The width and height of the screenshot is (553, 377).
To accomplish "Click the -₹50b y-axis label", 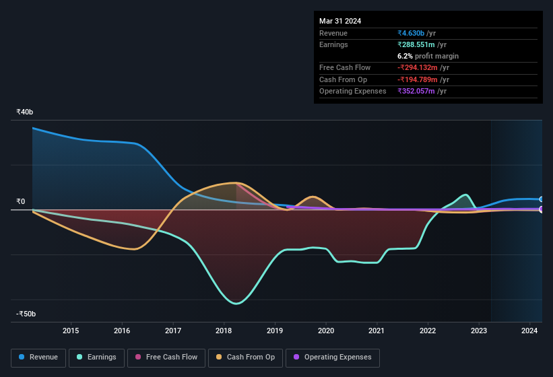I will click(26, 314).
